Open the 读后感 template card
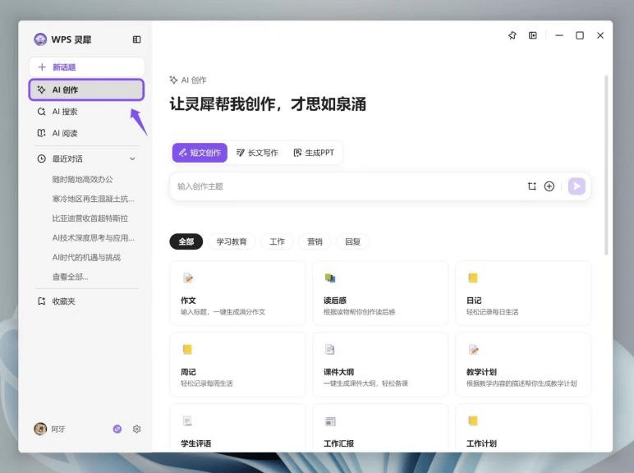Viewport: 634px width, 473px height. click(x=380, y=293)
